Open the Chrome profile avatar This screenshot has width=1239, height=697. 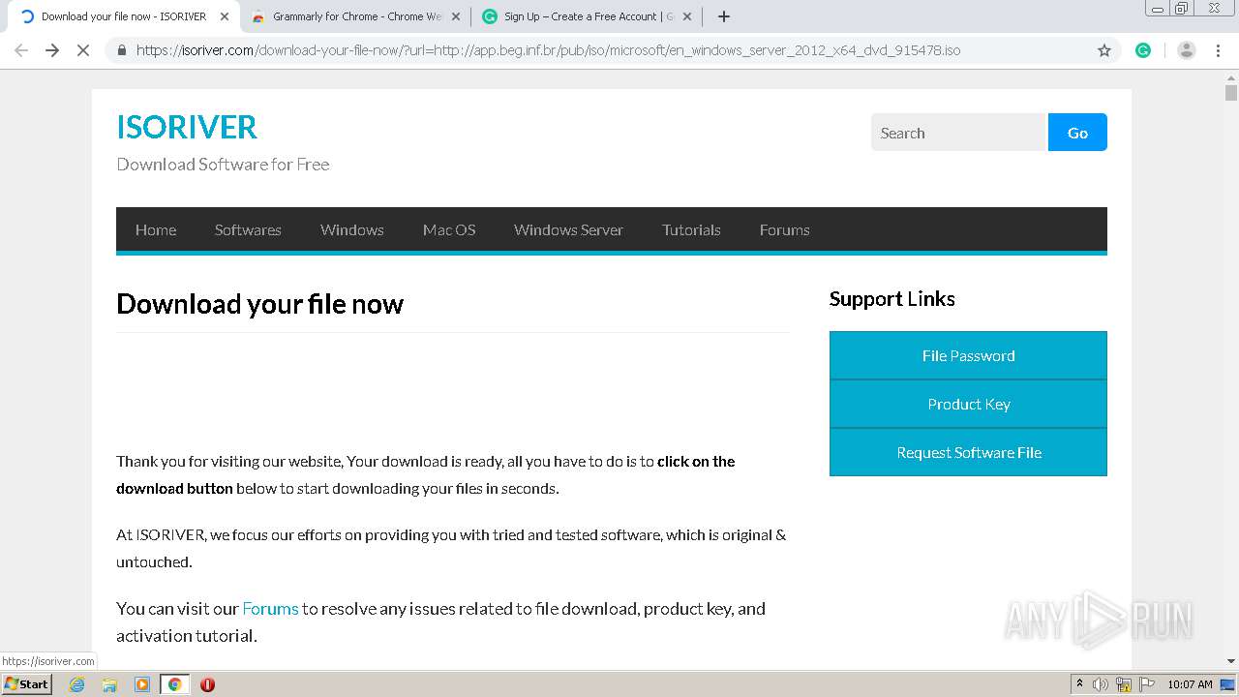pos(1187,50)
